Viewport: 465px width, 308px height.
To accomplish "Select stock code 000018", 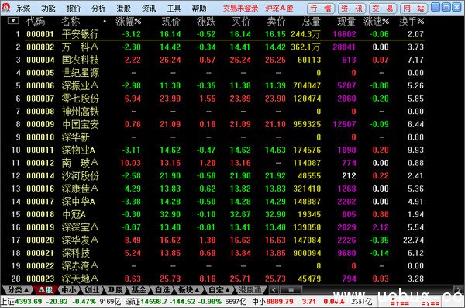I will 40,214.
